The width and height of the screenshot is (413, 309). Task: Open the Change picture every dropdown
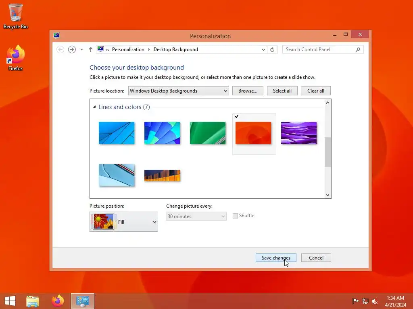(x=196, y=216)
